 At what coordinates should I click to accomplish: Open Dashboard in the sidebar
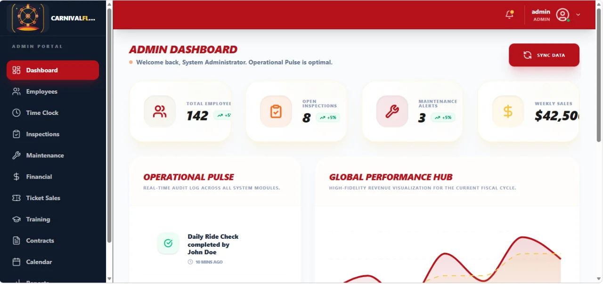point(53,70)
